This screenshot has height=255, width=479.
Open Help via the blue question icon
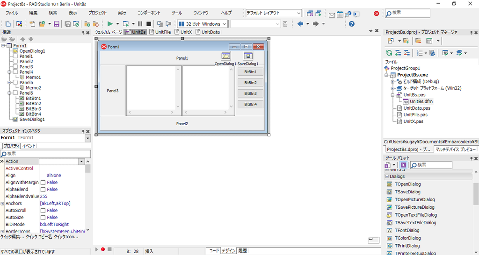(x=352, y=24)
